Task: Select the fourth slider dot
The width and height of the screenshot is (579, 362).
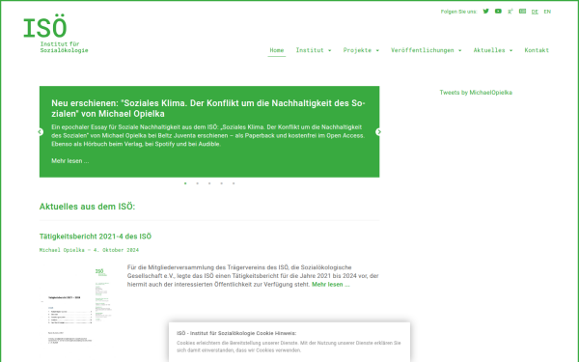Action: [222, 183]
